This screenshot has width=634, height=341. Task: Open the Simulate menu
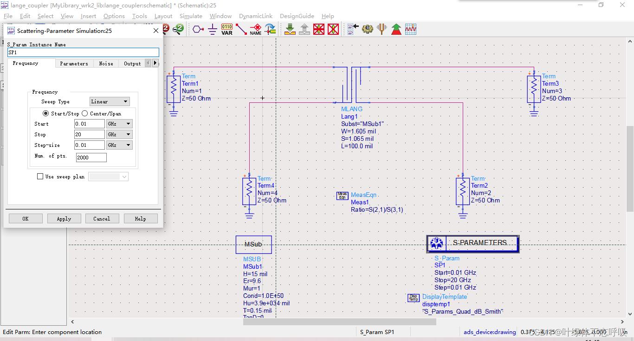[x=191, y=16]
